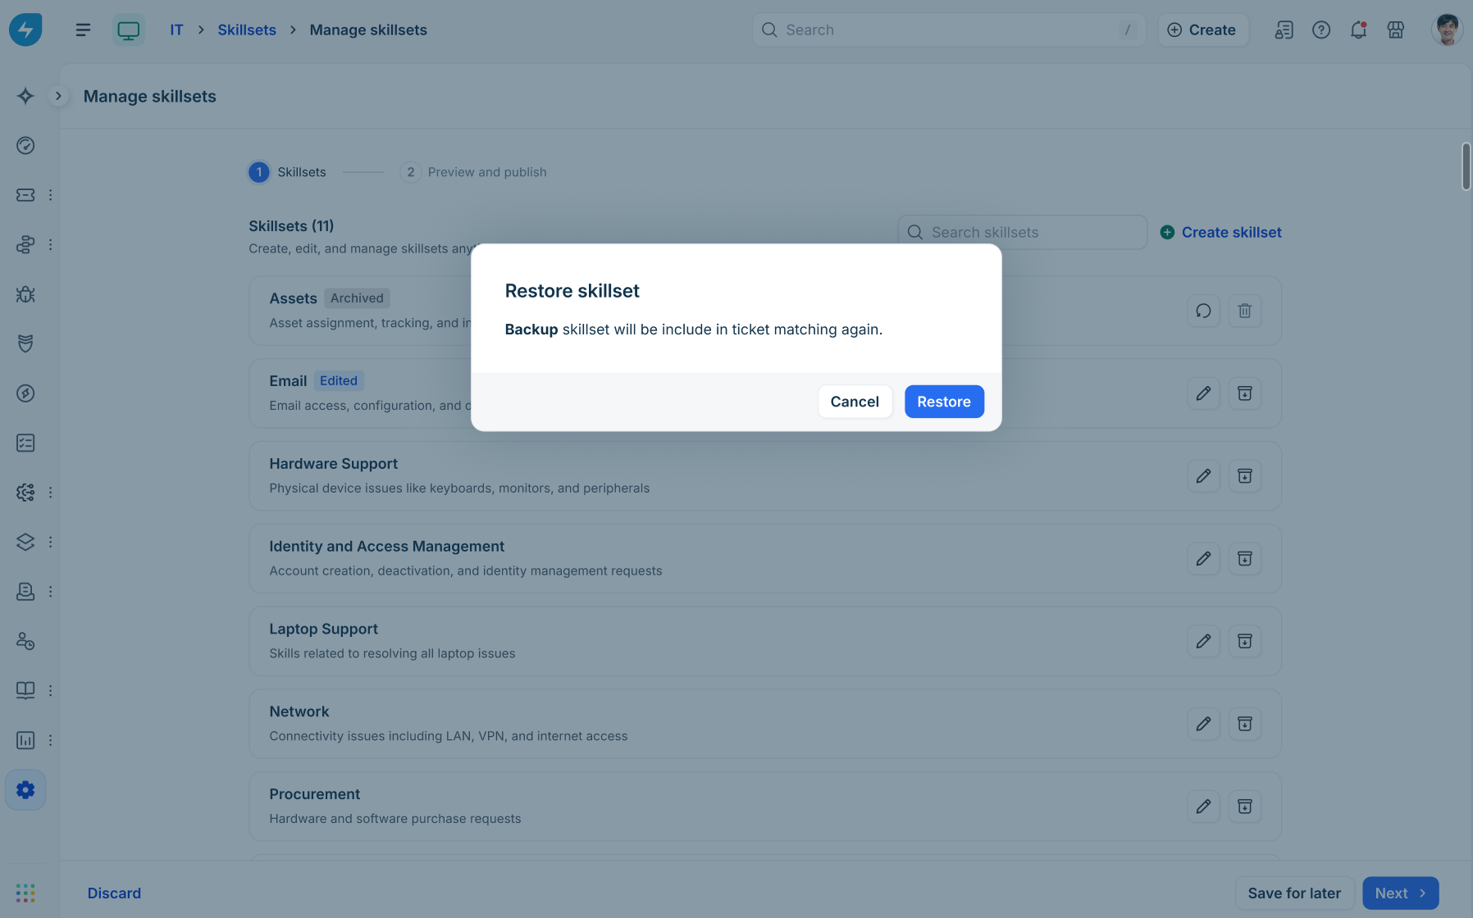
Task: Open the shield icon in sidebar
Action: coord(25,343)
